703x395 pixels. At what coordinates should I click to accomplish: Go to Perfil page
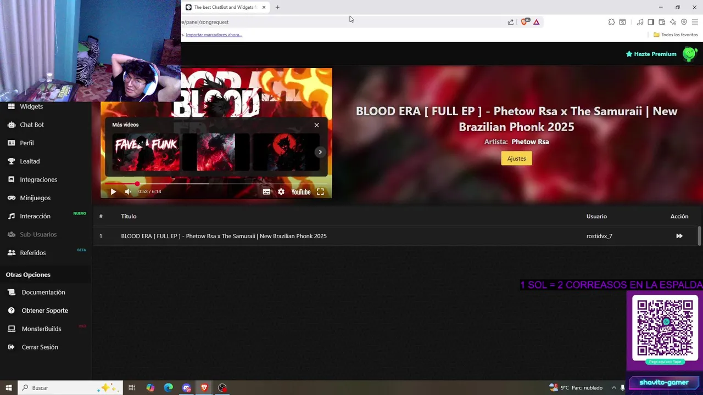(27, 143)
